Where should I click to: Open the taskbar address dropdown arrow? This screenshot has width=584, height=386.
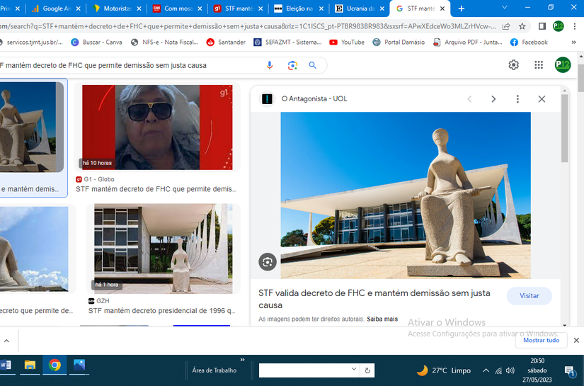[x=353, y=369]
